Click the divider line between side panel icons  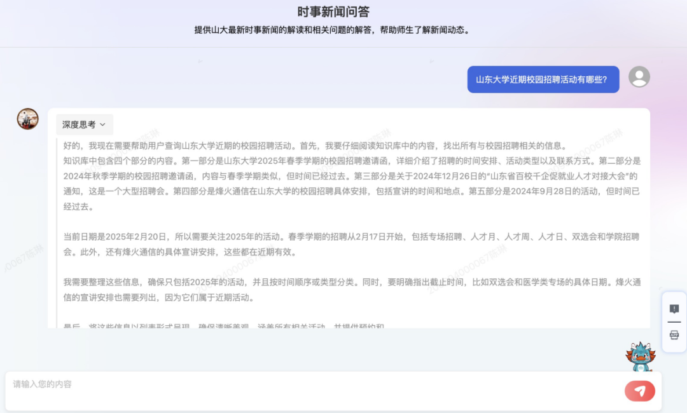click(674, 322)
